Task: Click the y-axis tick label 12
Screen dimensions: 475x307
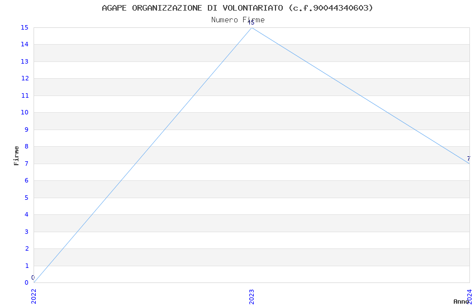Action: pos(25,79)
